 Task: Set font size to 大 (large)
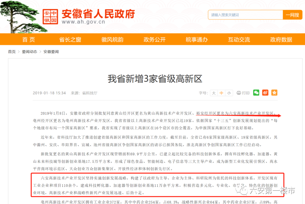click(214, 93)
